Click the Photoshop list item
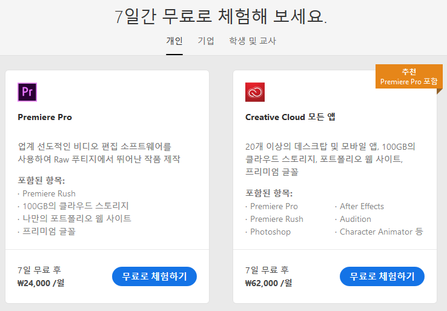The image size is (447, 311). 270,232
